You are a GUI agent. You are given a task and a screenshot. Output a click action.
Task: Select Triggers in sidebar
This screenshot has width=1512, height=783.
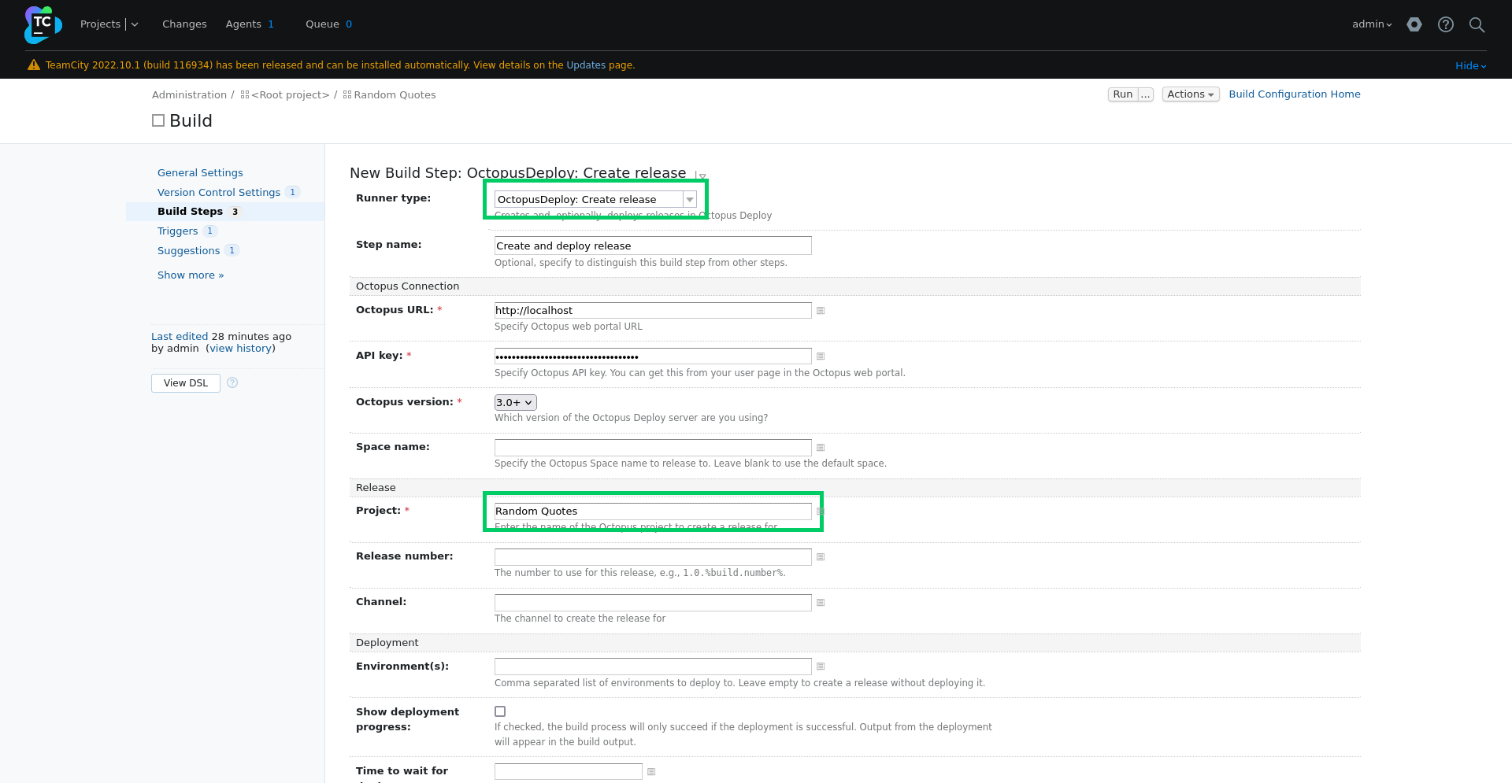pyautogui.click(x=177, y=231)
